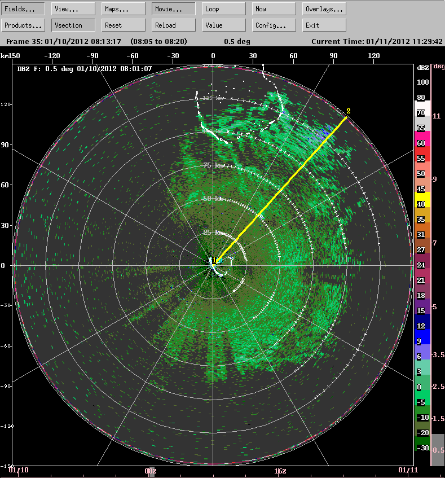
Task: Jump to current time with Now
Action: tap(274, 9)
